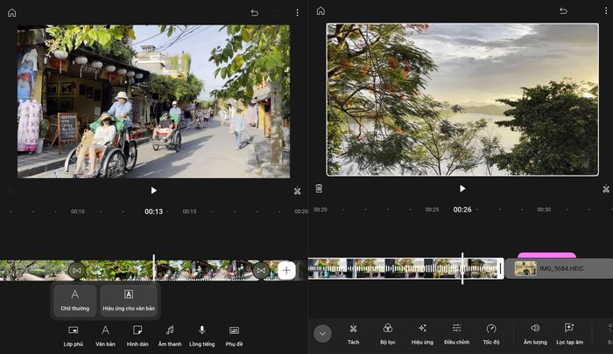The width and height of the screenshot is (613, 354).
Task: Select the IMG_5684.HEIC clip on timeline
Action: [559, 268]
